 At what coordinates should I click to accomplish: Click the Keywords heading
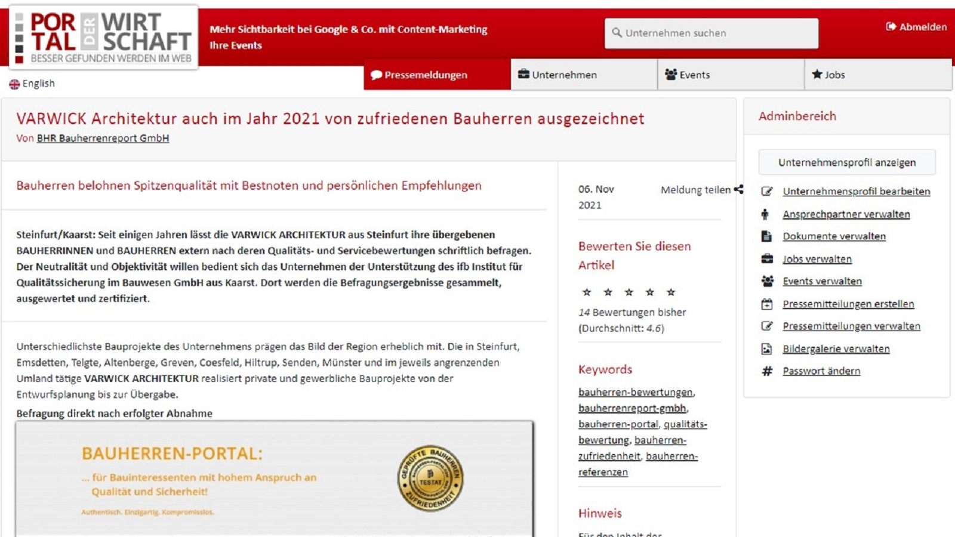(605, 369)
